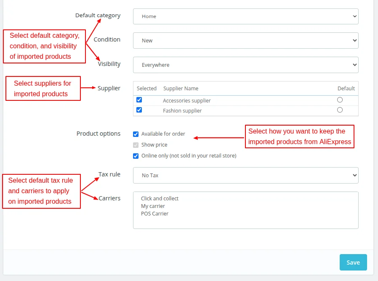The image size is (378, 281).
Task: Click the Selected column header
Action: pos(146,88)
